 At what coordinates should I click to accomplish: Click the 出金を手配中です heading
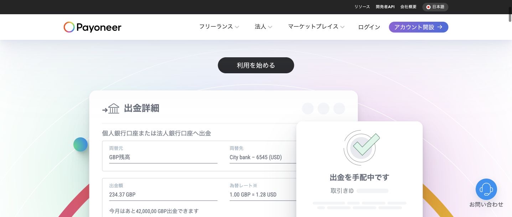360,177
